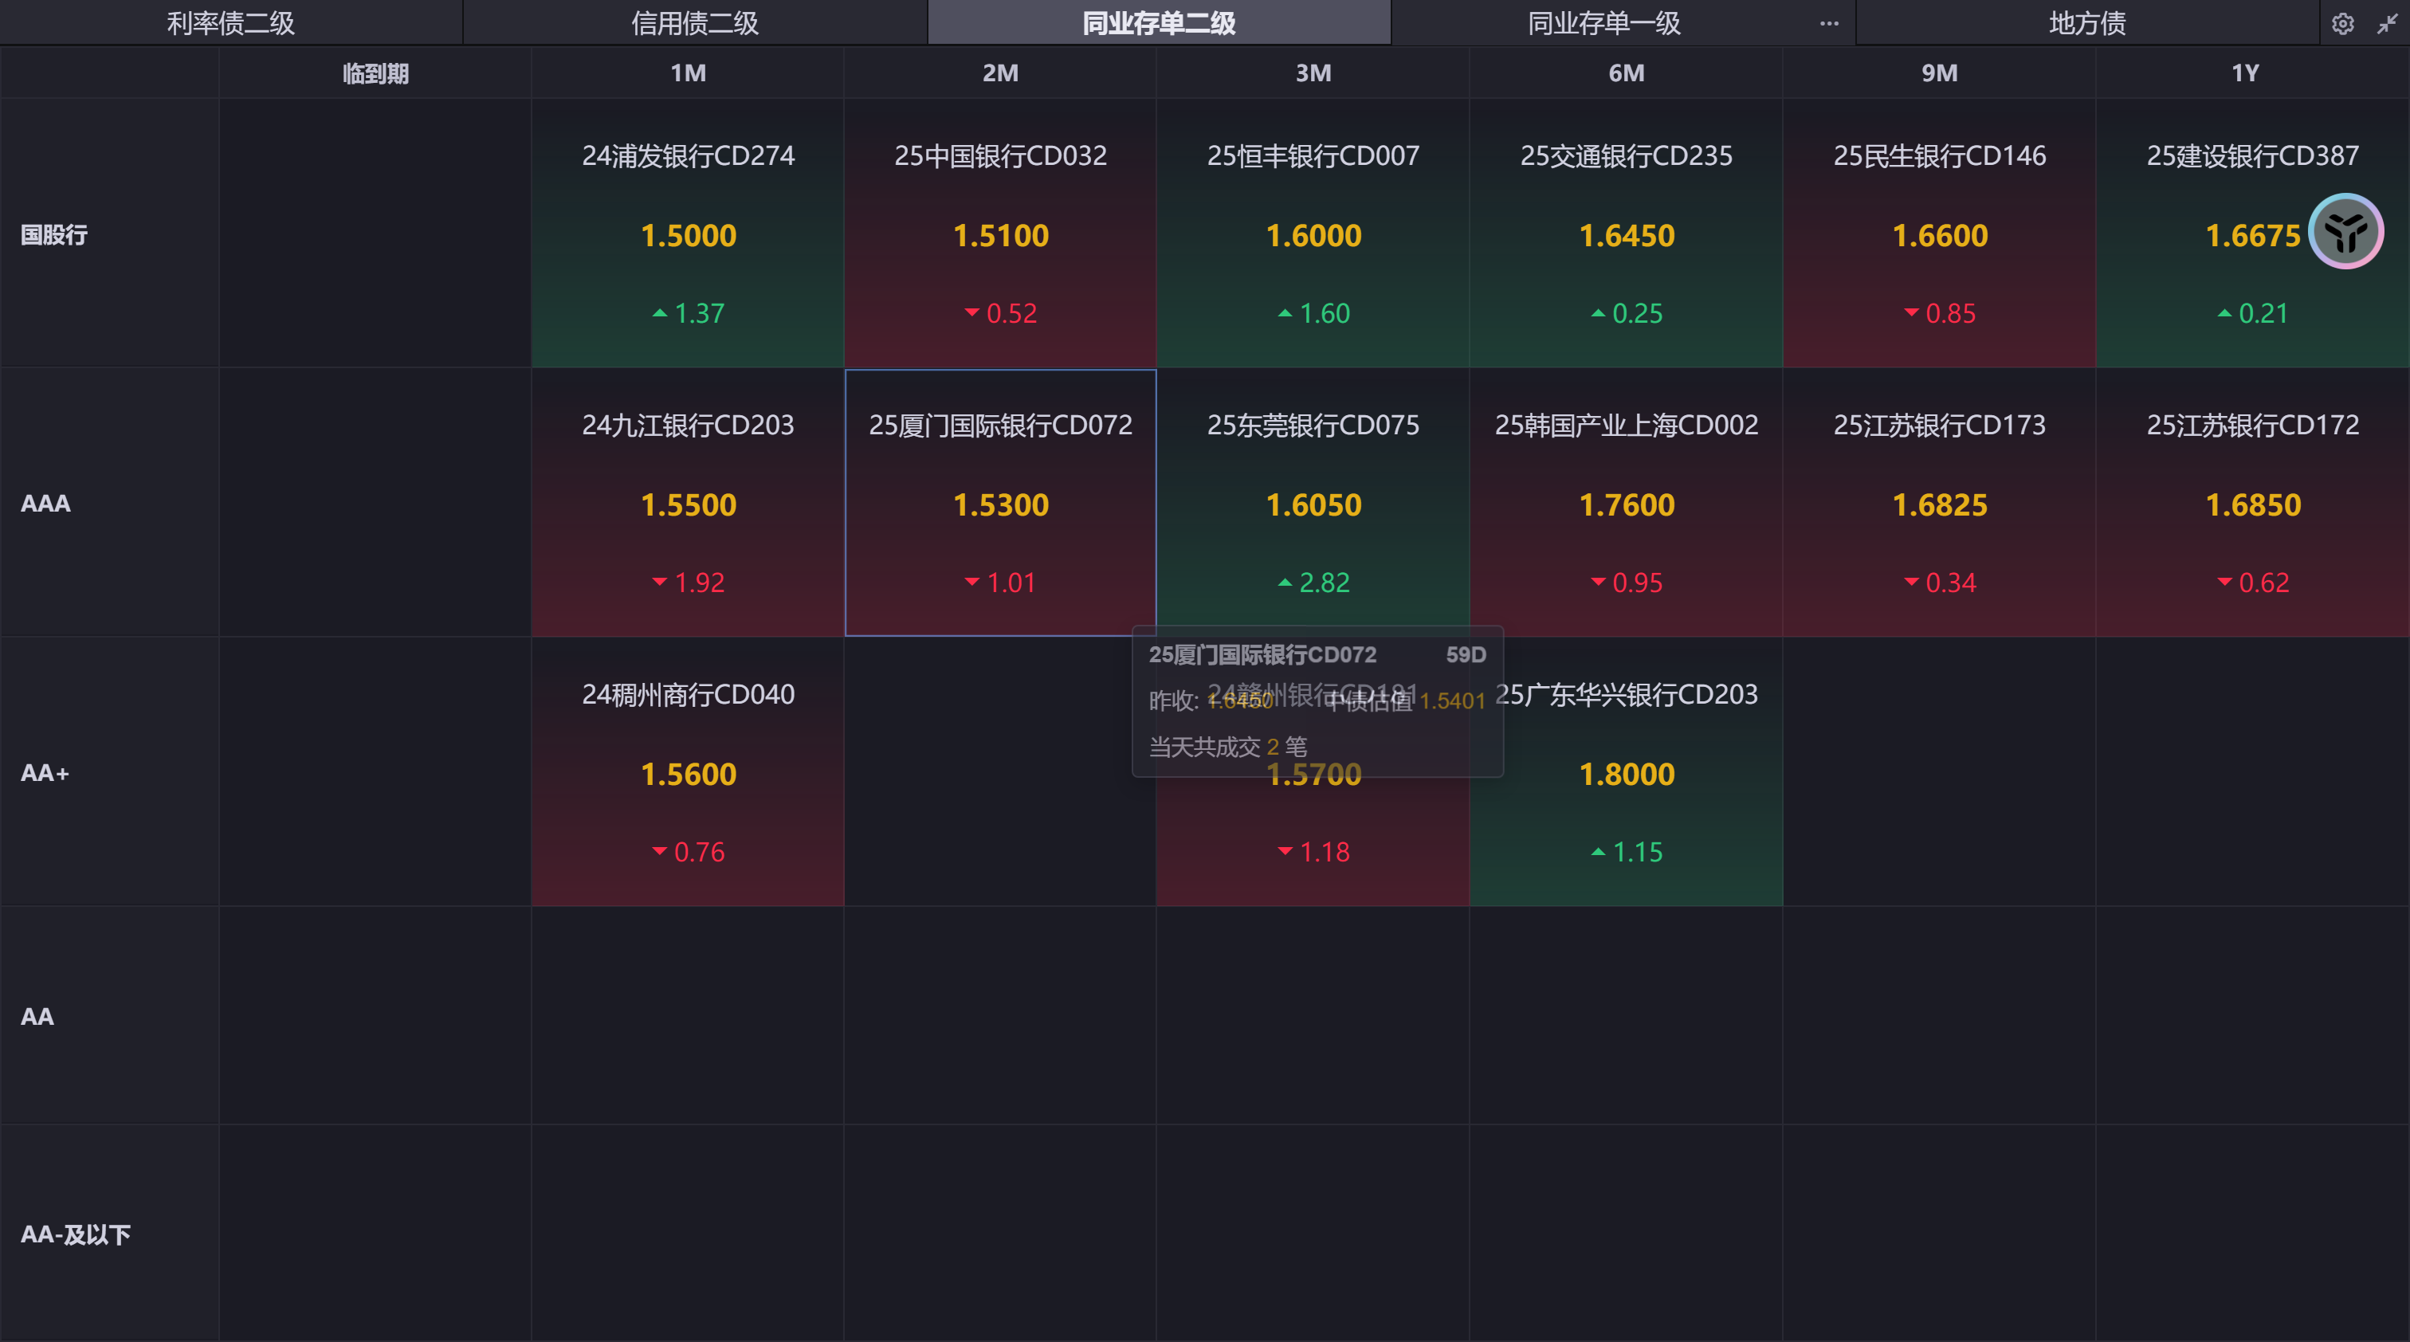
Task: Open the three-dot more options menu
Action: [1829, 23]
